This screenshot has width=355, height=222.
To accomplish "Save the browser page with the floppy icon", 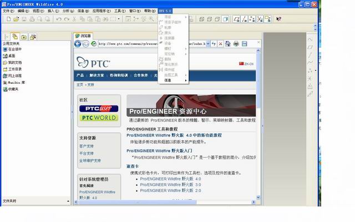I will point(244,44).
